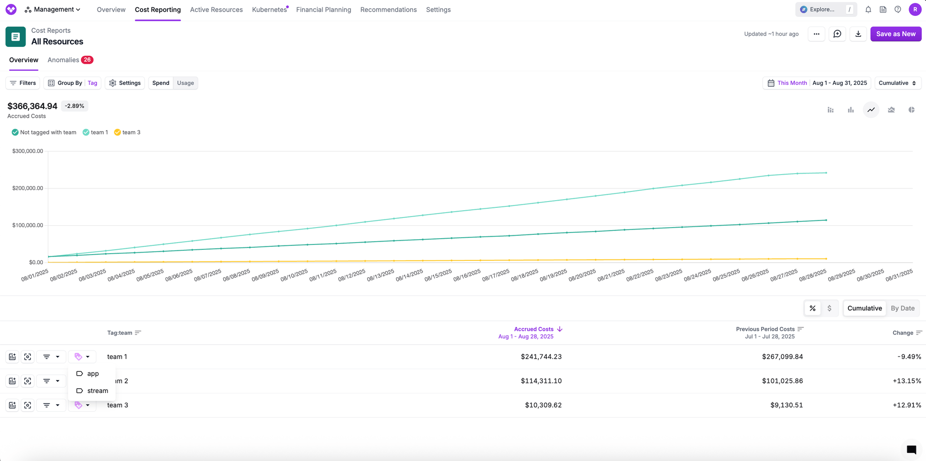The image size is (926, 461).
Task: Expand the Management workspace dropdown
Action: [53, 10]
